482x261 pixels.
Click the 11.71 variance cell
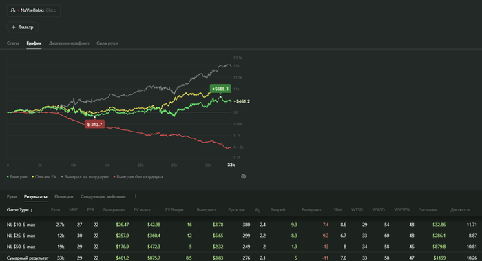[472, 225]
